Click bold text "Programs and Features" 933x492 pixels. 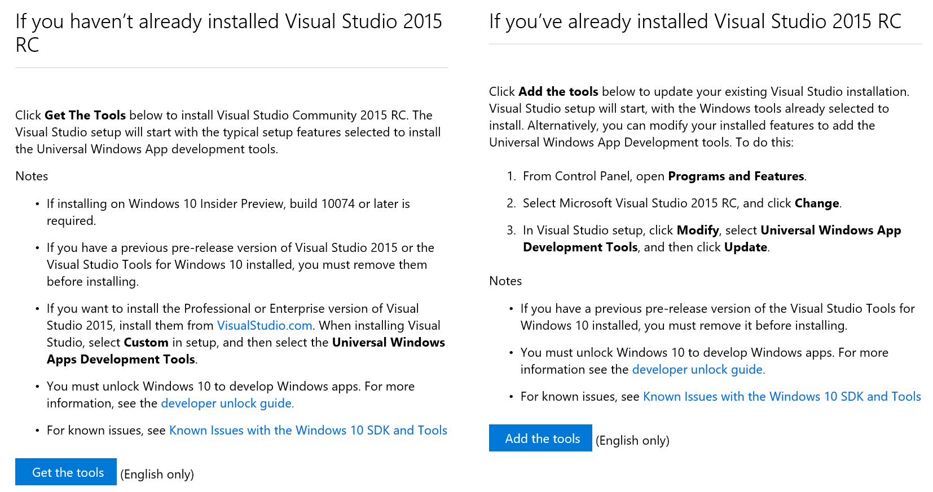coord(736,176)
